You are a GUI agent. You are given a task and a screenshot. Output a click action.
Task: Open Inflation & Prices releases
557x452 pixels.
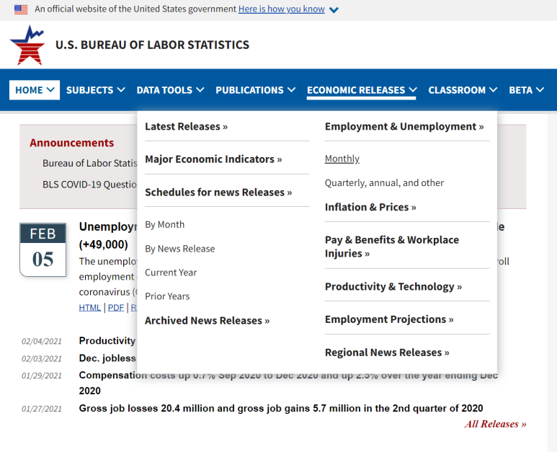click(370, 207)
